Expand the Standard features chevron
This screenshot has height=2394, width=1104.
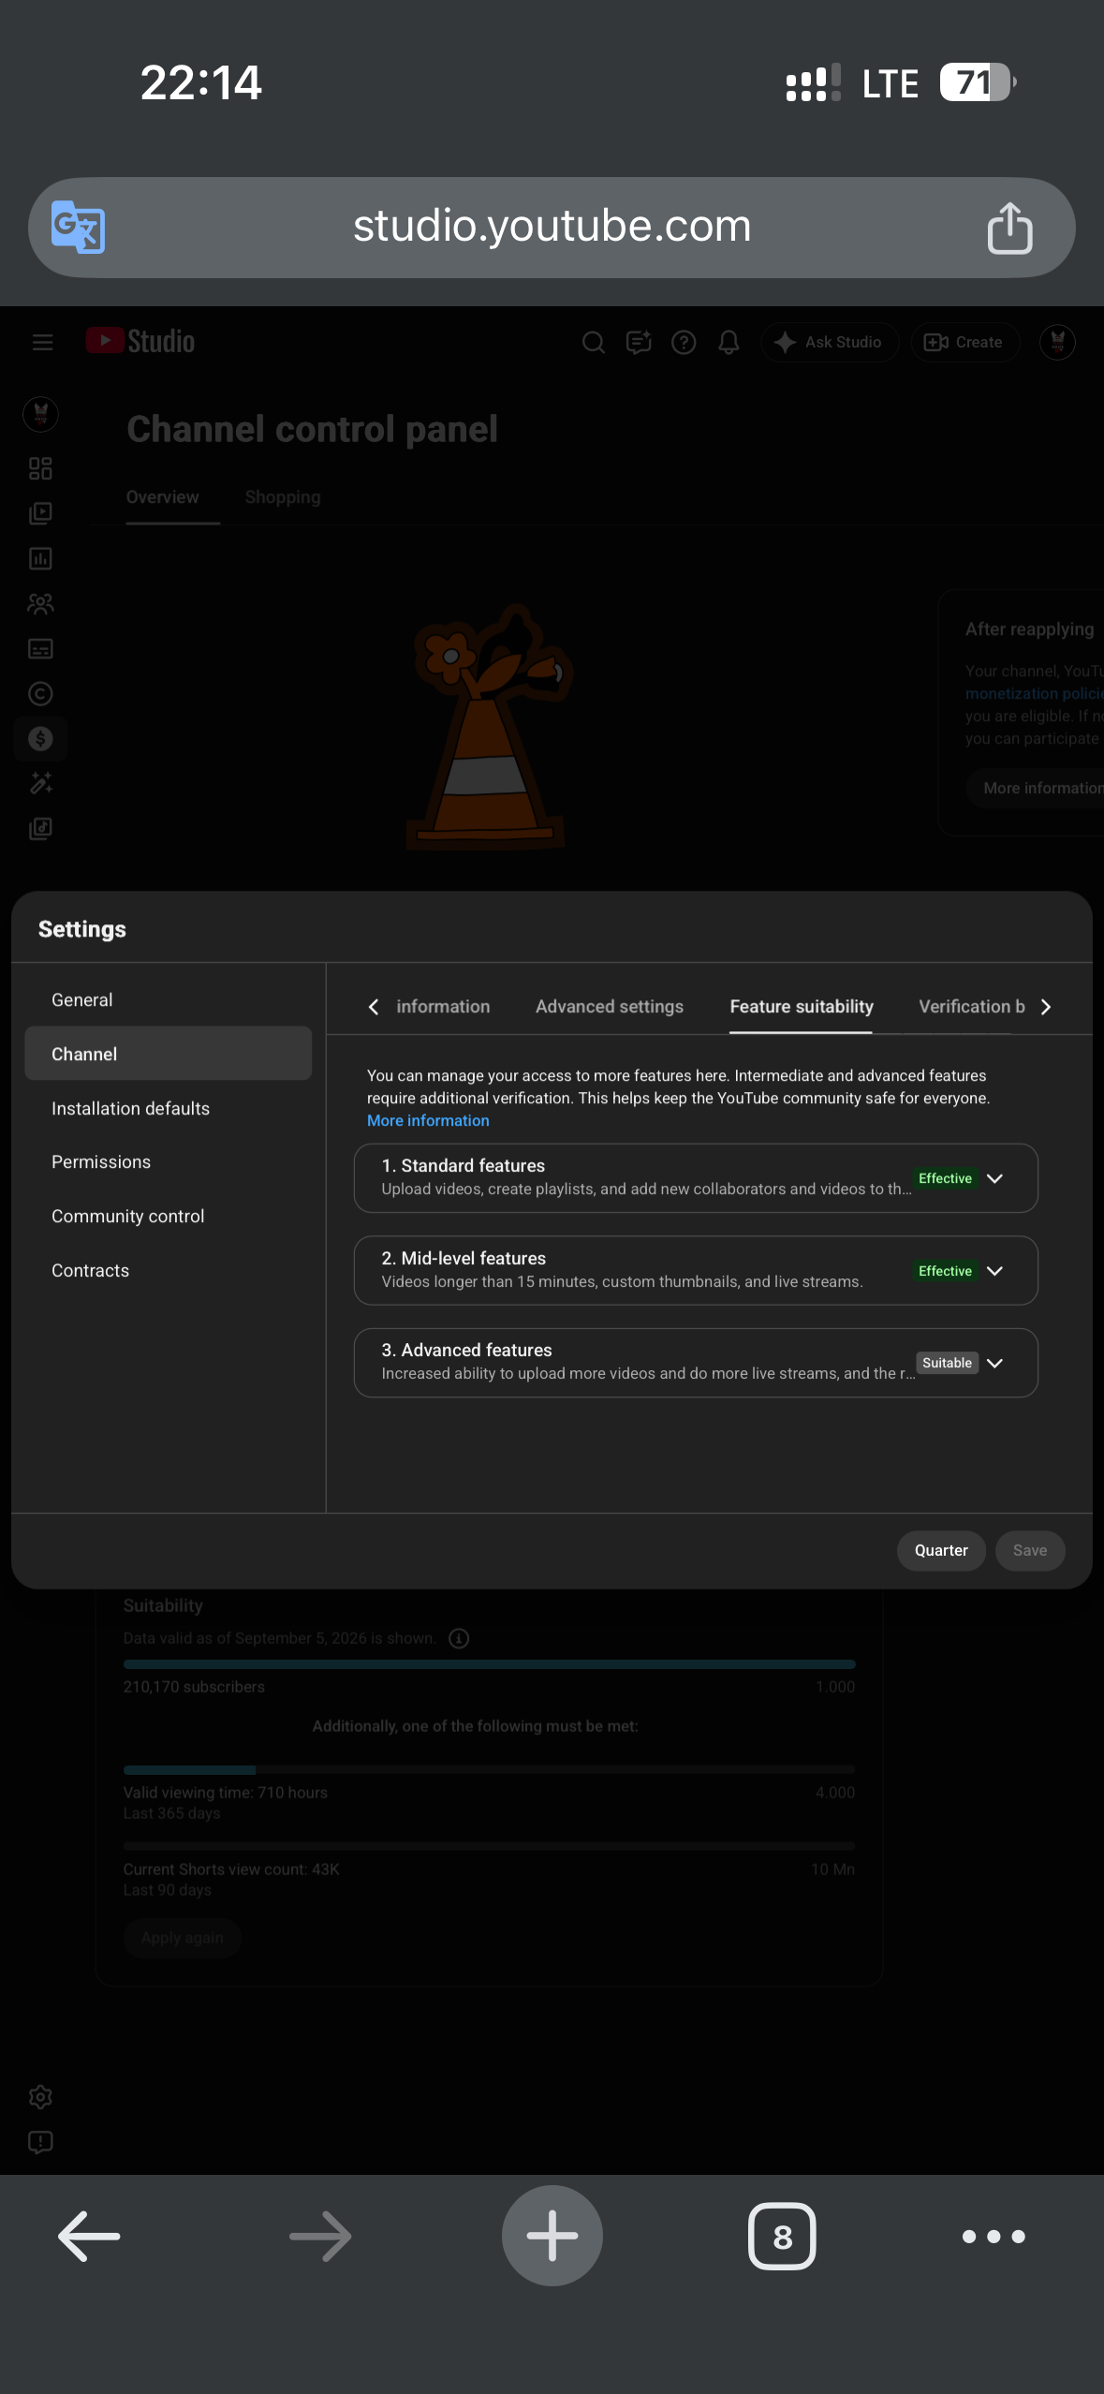(x=995, y=1178)
